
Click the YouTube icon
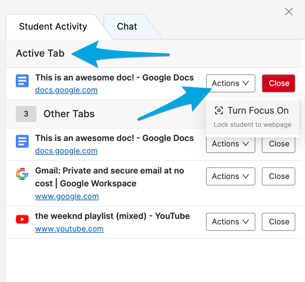(22, 219)
